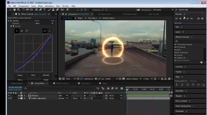Viewport: 207px width, 115px height.
Task: Step to previous frame in Preview
Action: coord(180,18)
